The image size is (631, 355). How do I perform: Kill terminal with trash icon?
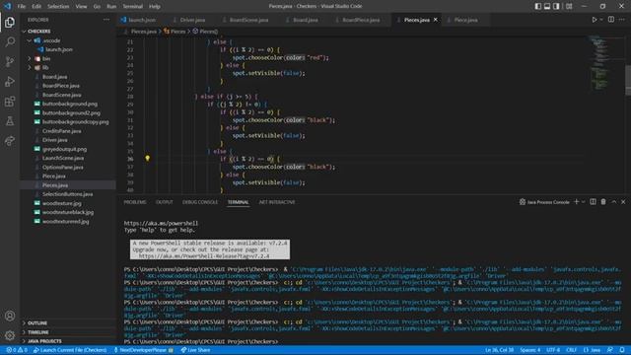pos(603,201)
